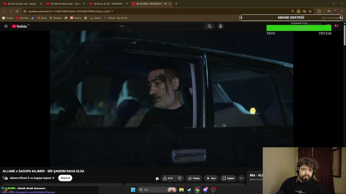Open Chrome from the taskbar

click(197, 190)
